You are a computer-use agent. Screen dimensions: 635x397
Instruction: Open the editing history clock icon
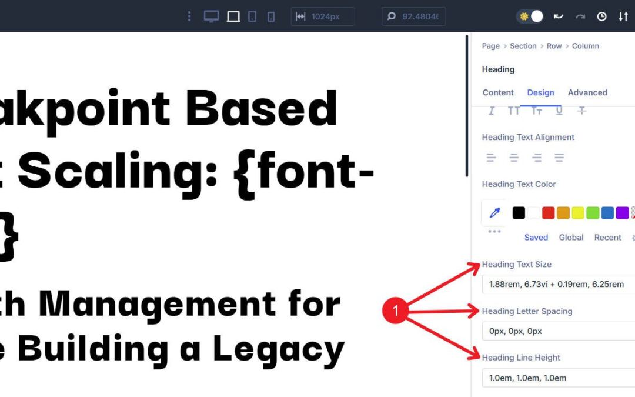pyautogui.click(x=601, y=16)
